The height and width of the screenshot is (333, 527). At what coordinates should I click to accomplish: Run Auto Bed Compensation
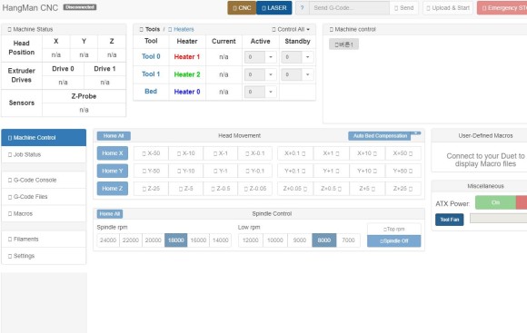380,136
